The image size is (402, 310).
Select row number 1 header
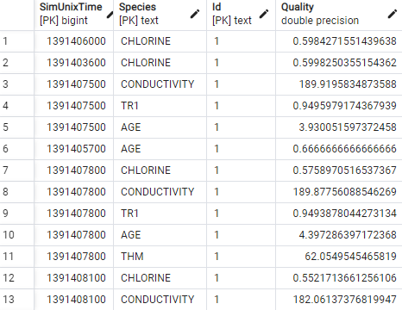[x=16, y=41]
